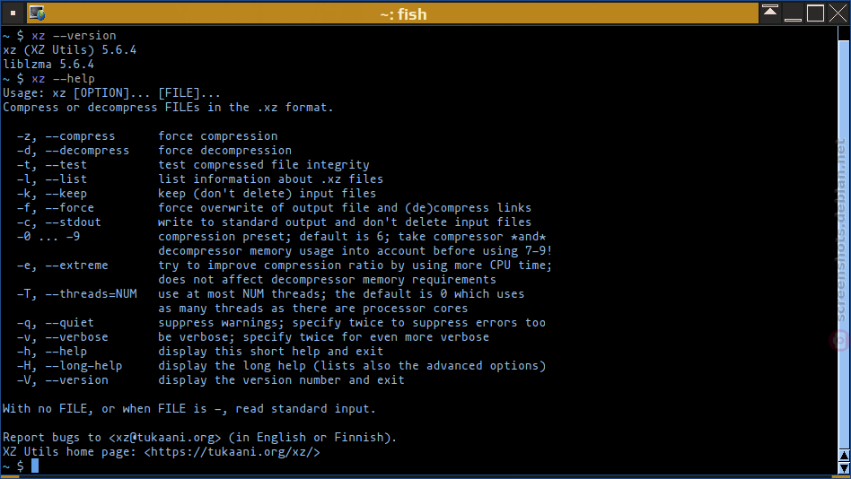
Task: Click the 'xz --help' command line
Action: point(63,79)
